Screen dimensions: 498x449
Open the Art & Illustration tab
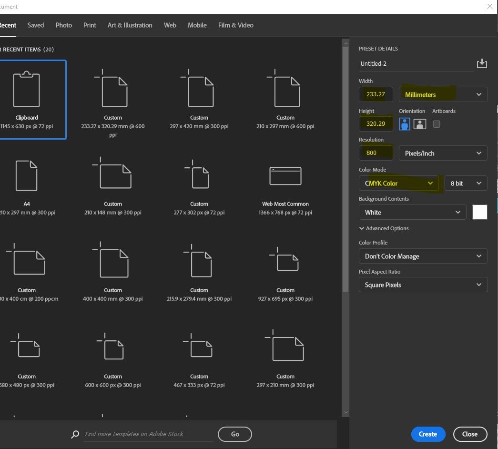[x=130, y=25]
